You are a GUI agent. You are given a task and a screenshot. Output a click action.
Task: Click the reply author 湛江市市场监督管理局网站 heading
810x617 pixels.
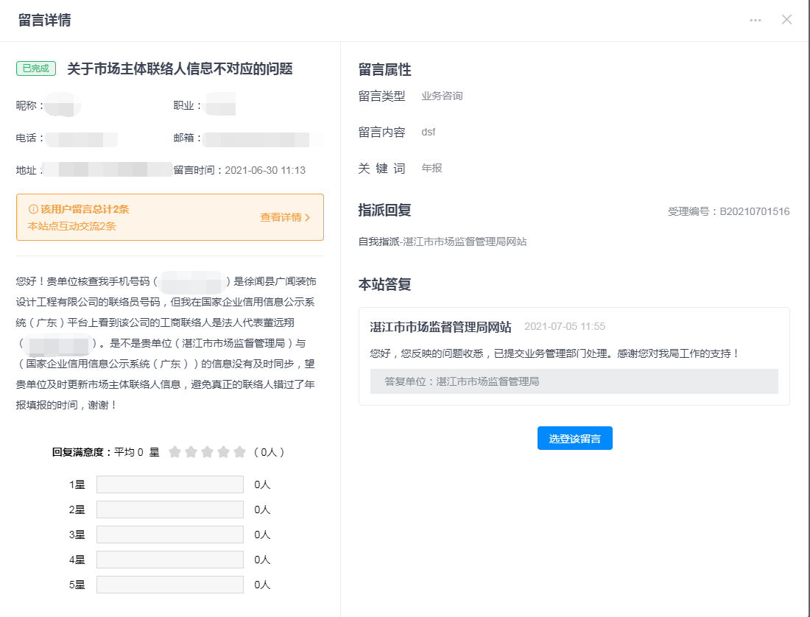tap(440, 327)
